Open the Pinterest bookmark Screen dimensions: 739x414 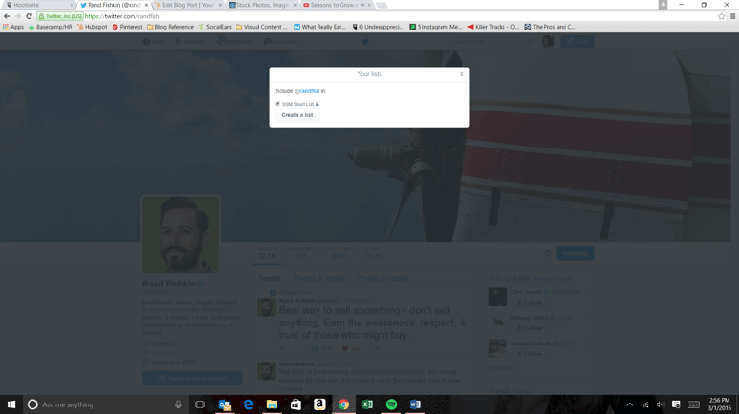click(x=127, y=27)
